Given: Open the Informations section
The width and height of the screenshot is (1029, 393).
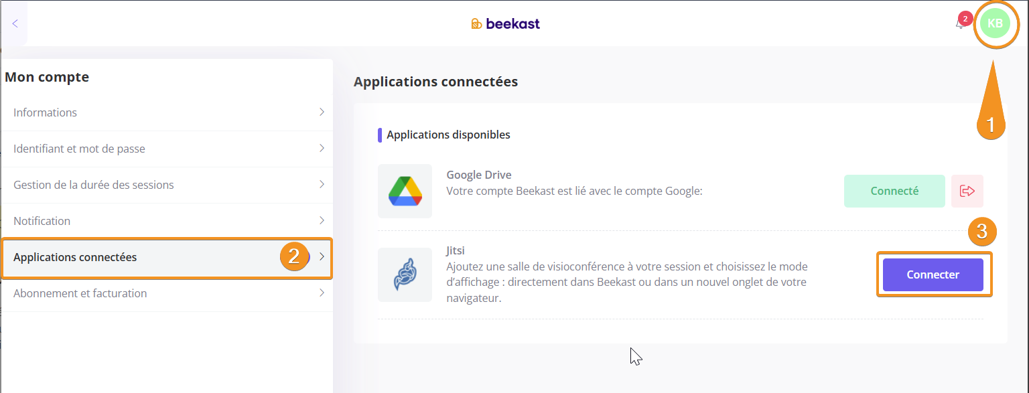Looking at the screenshot, I should tap(46, 112).
